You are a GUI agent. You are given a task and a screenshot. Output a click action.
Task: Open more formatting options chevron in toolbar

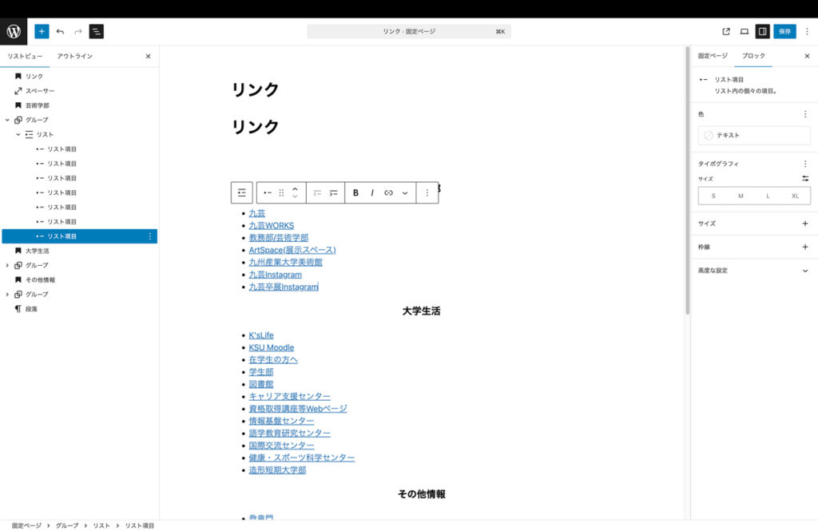[405, 192]
